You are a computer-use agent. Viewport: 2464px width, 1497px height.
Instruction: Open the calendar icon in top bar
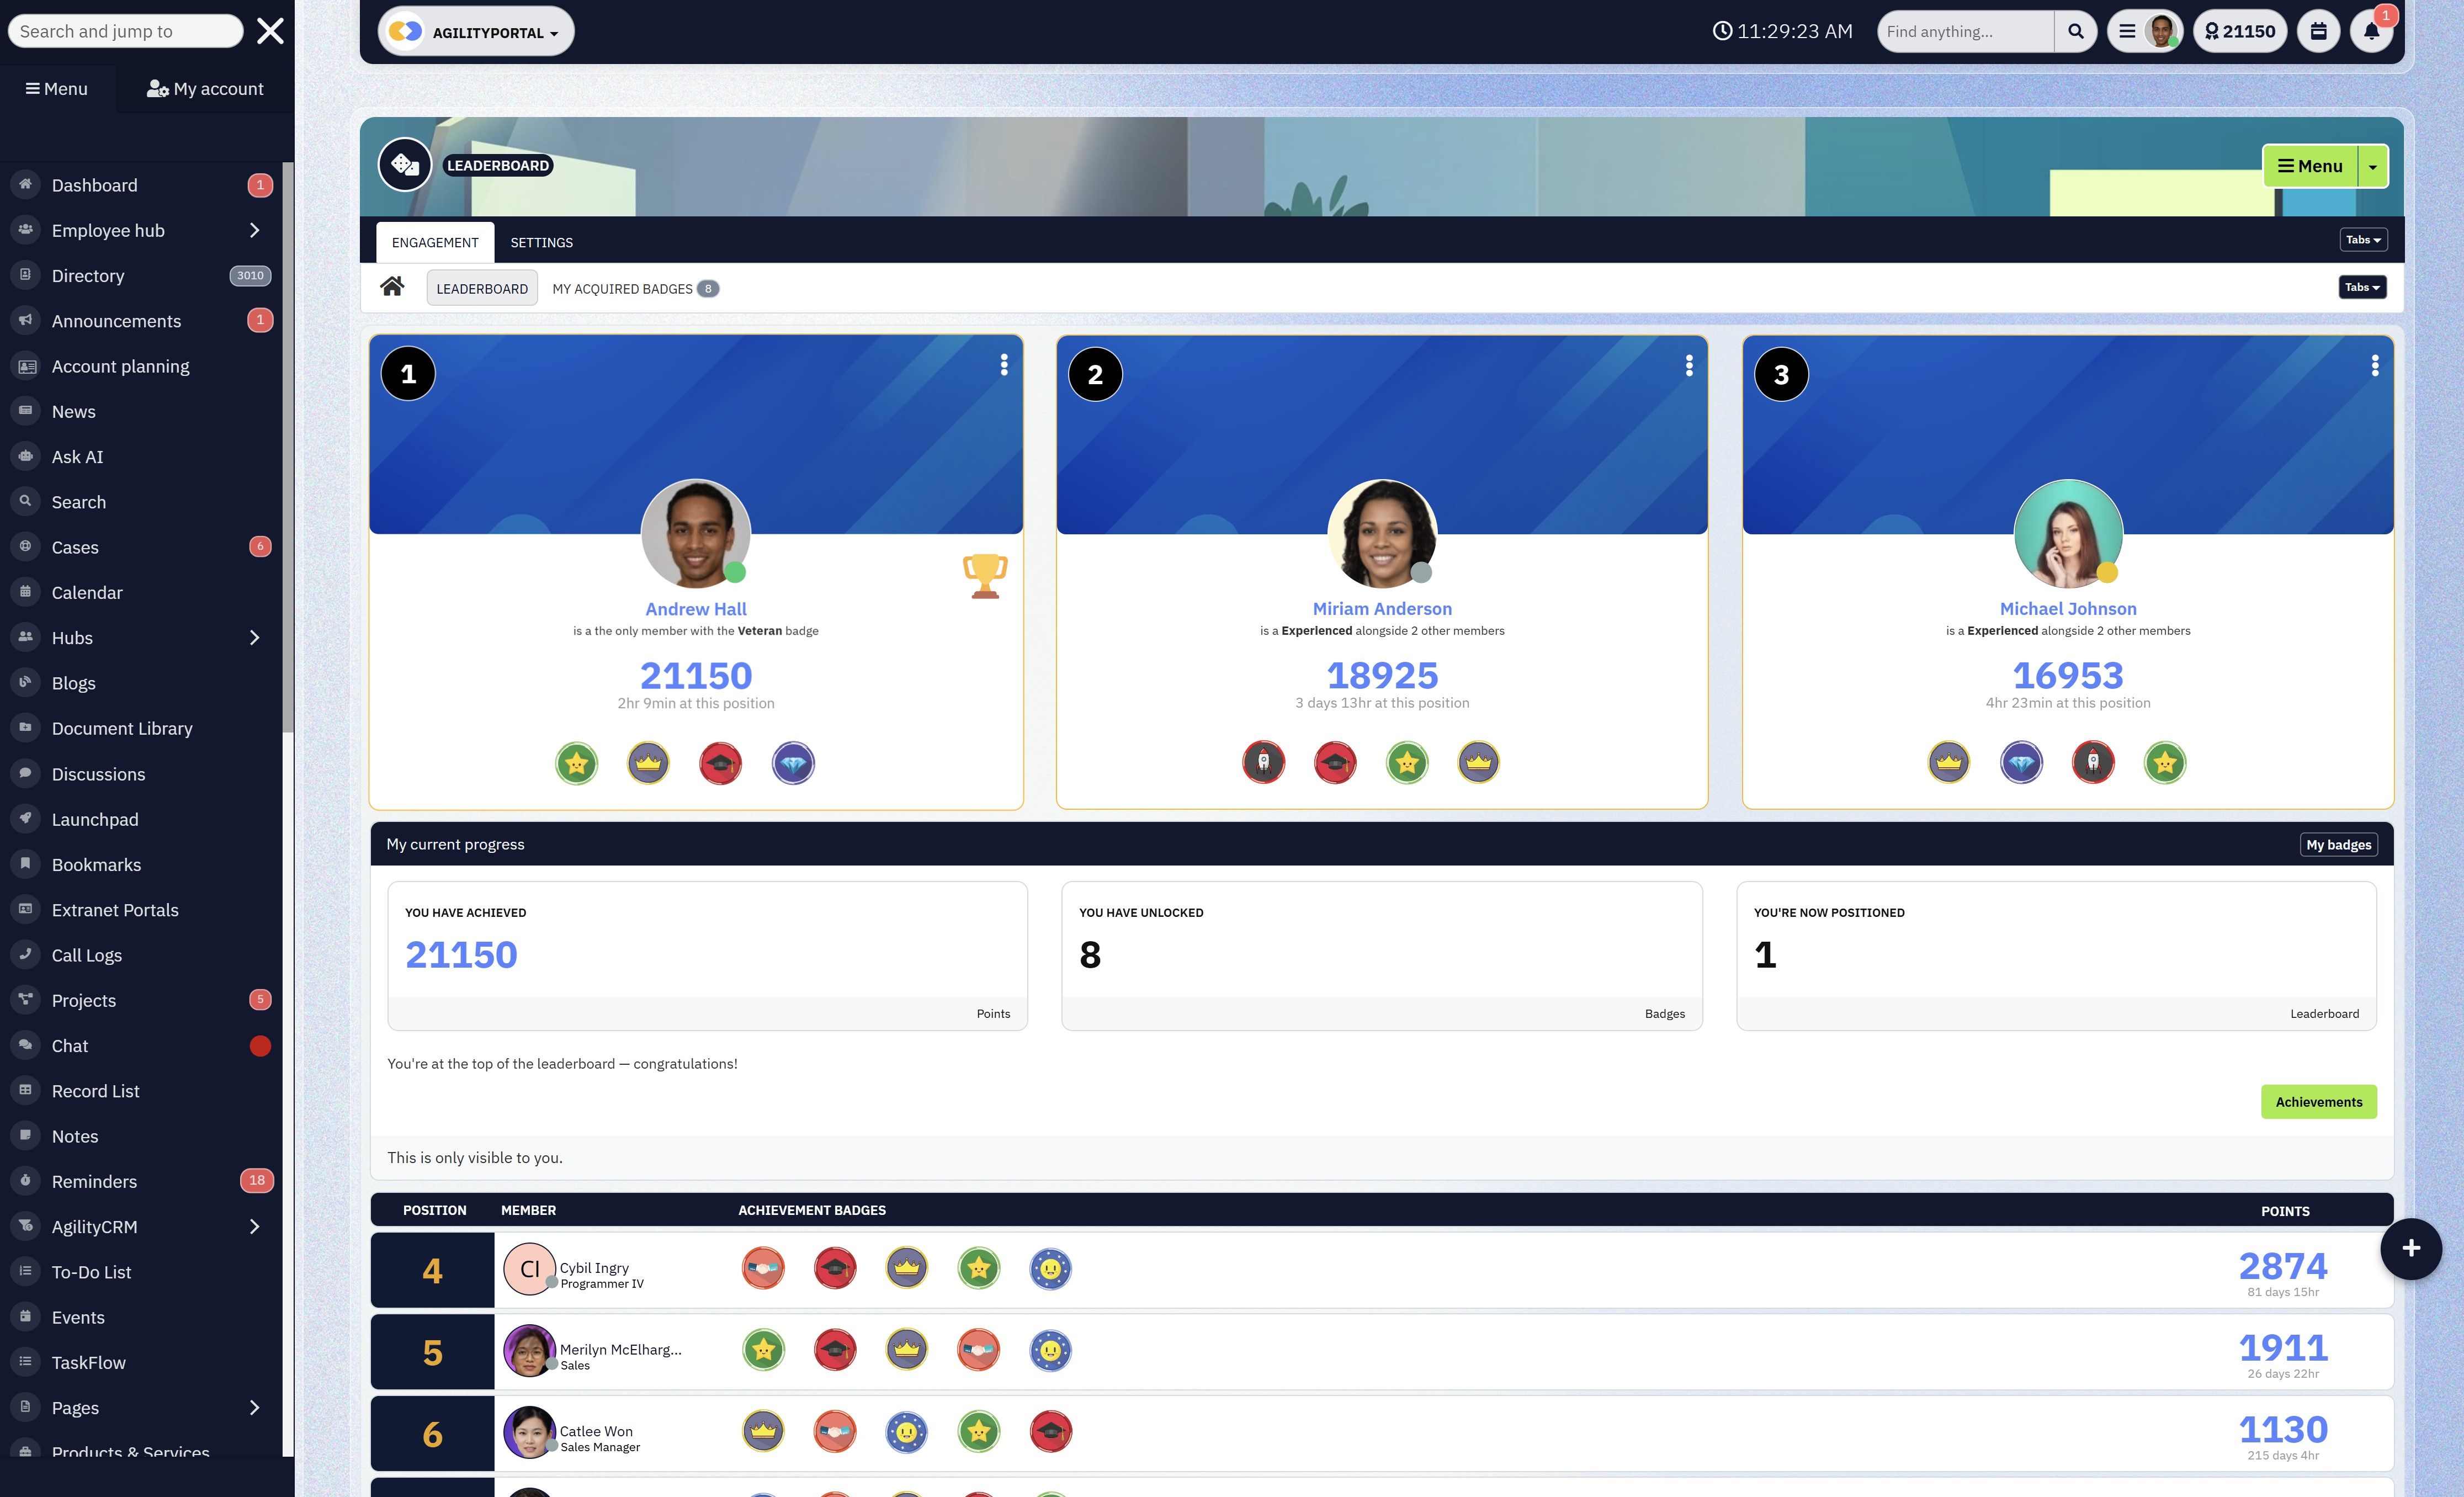[x=2318, y=32]
